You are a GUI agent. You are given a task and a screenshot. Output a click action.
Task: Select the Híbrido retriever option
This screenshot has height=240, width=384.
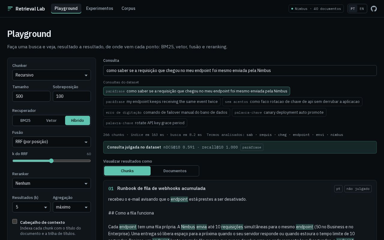tap(77, 121)
